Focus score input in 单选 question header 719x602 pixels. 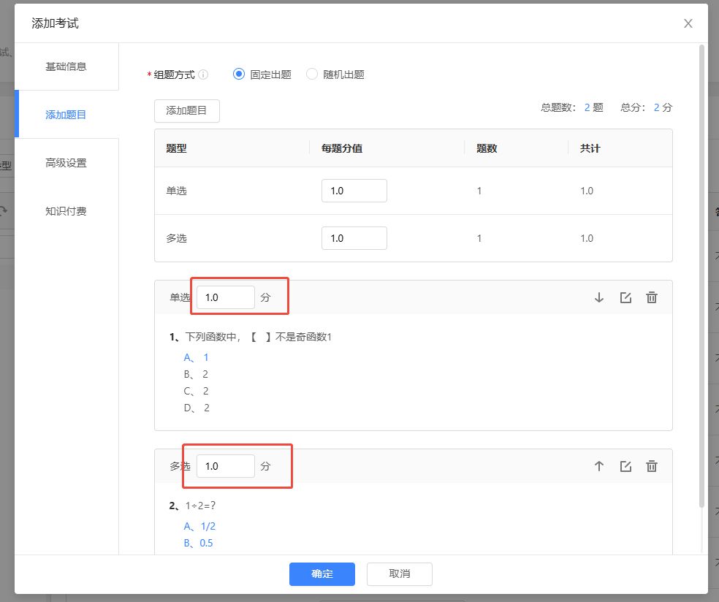click(225, 297)
